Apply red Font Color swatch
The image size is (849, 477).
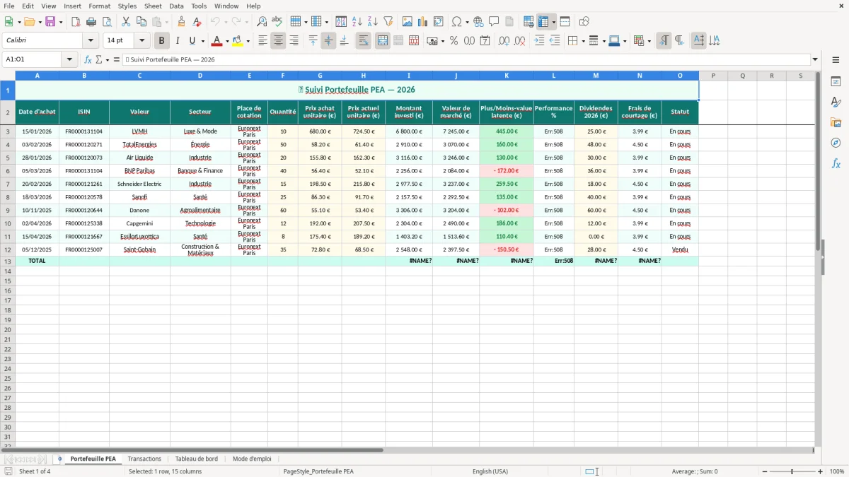click(x=216, y=41)
